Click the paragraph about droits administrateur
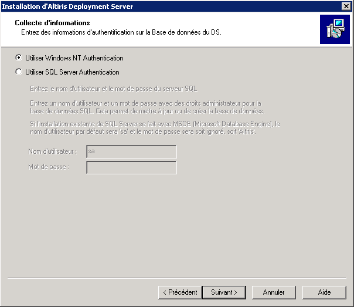Image resolution: width=354 pixels, height=307 pixels. (147, 107)
